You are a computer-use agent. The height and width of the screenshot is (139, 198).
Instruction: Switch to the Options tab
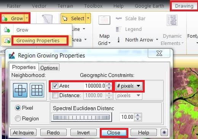[49, 68]
